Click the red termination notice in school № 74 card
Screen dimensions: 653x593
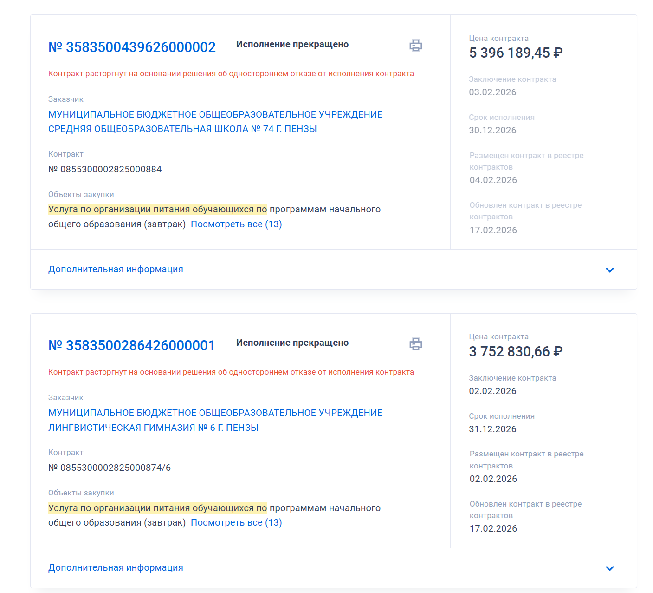(x=231, y=74)
